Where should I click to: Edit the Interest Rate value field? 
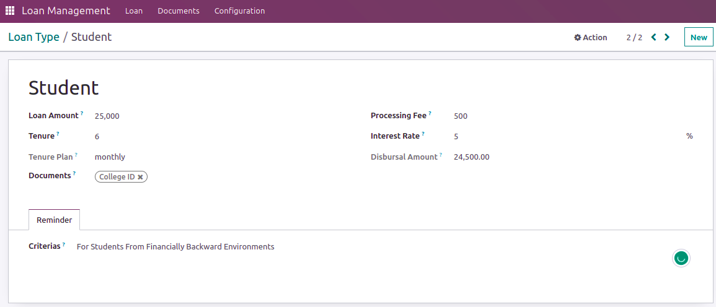(x=566, y=136)
